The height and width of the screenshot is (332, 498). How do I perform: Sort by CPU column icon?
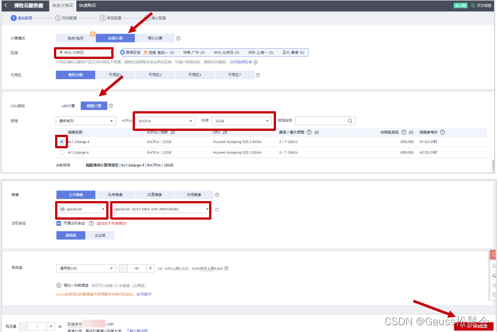(225, 133)
